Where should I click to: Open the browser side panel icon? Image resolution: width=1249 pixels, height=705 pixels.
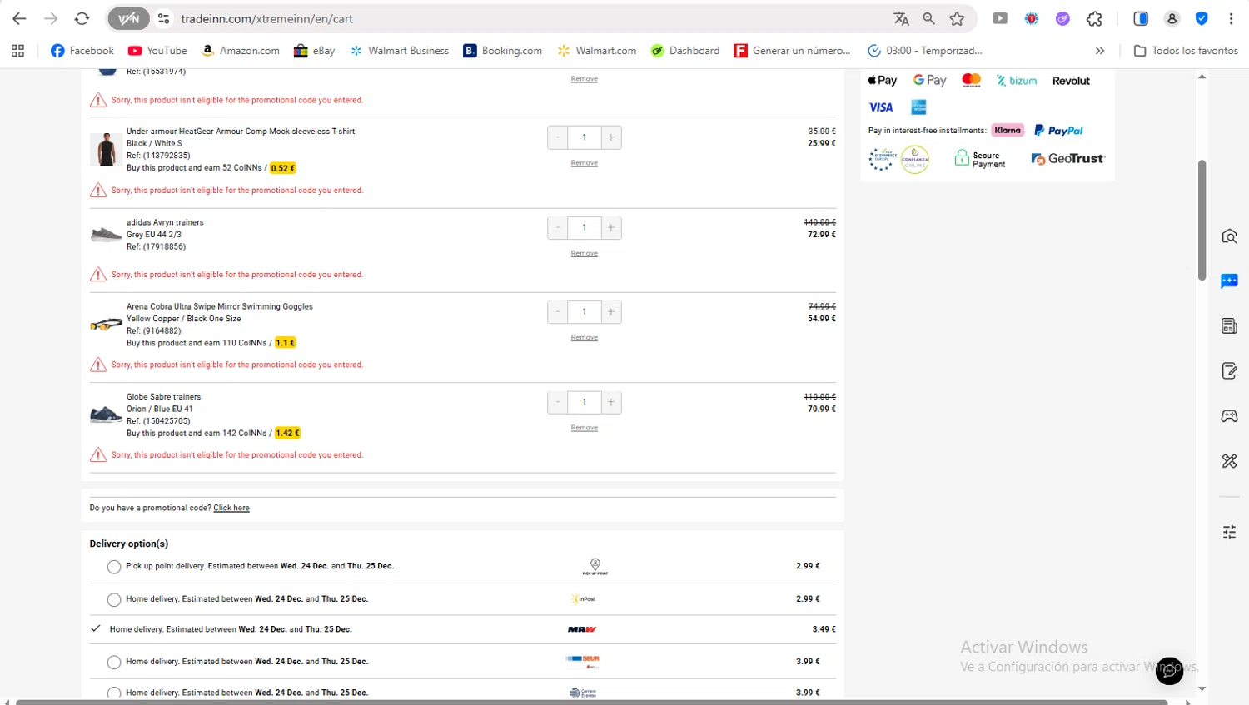point(1141,18)
